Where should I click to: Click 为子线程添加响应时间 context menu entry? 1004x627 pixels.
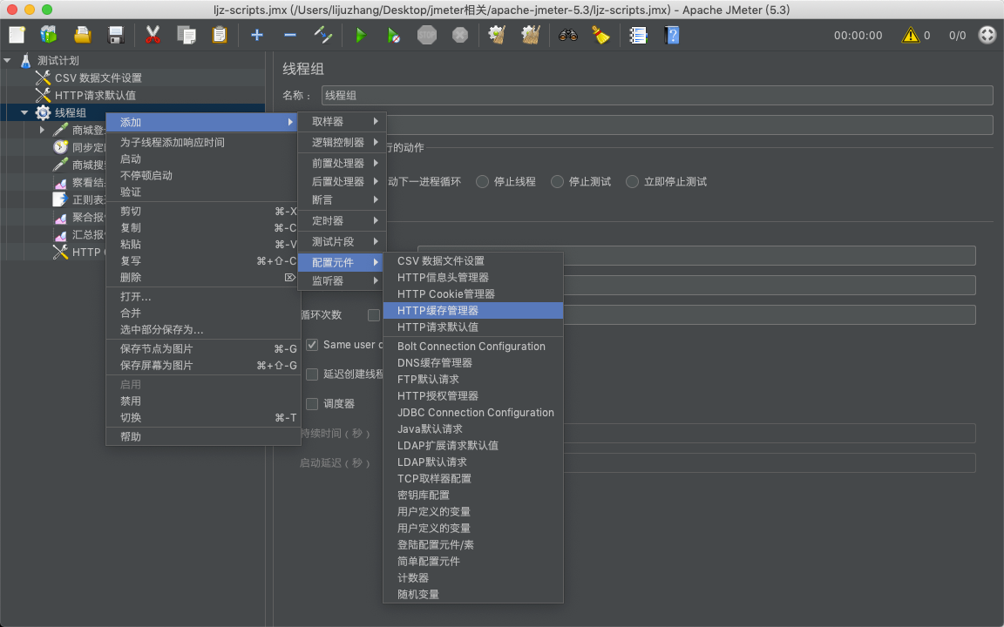click(x=203, y=142)
